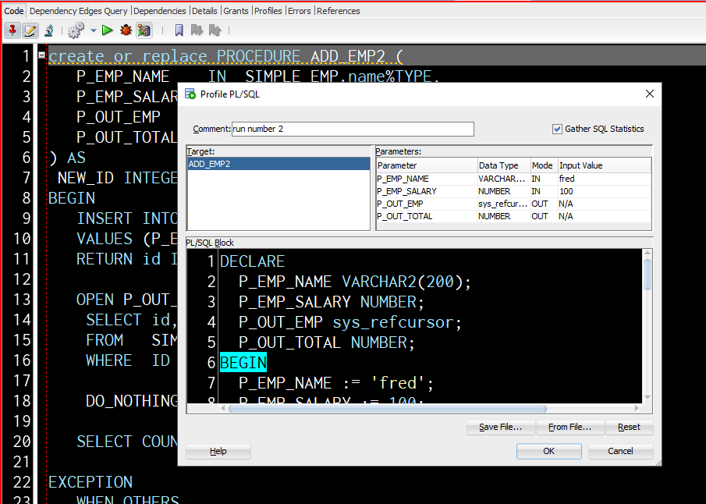Click the PL/SQL Block scroll-right arrow
Screen dimensions: 706x504
pos(637,409)
